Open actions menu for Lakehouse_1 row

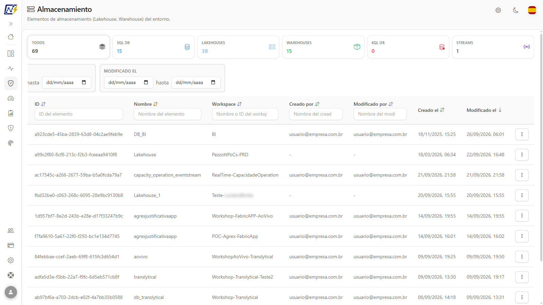522,195
